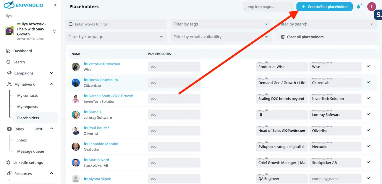Screen dimensions: 382x184
Task: Click the notification bell icon
Action: [x=359, y=6]
